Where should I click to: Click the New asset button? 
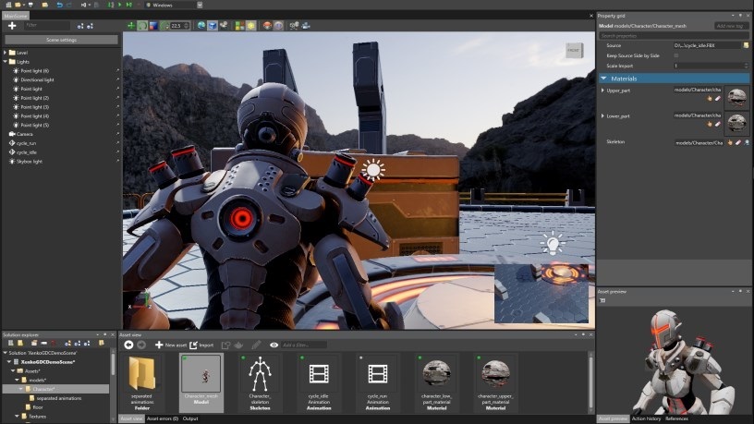click(x=170, y=345)
